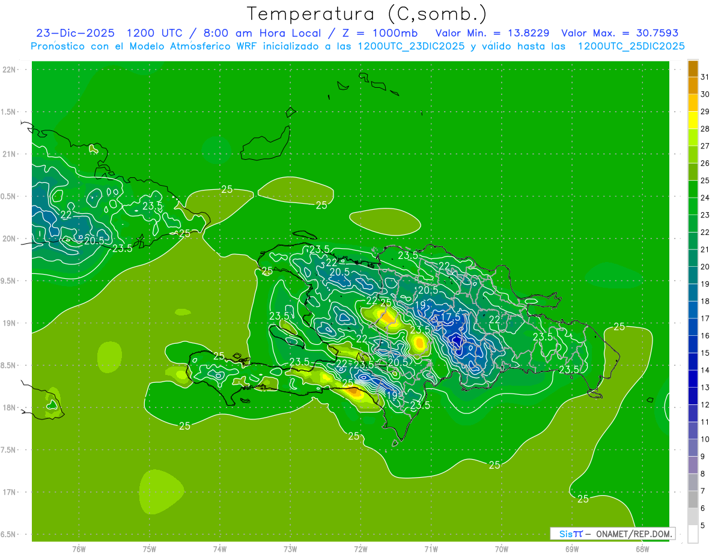The width and height of the screenshot is (721, 557).
Task: Click the '17N' latitude axis label
Action: pos(9,492)
